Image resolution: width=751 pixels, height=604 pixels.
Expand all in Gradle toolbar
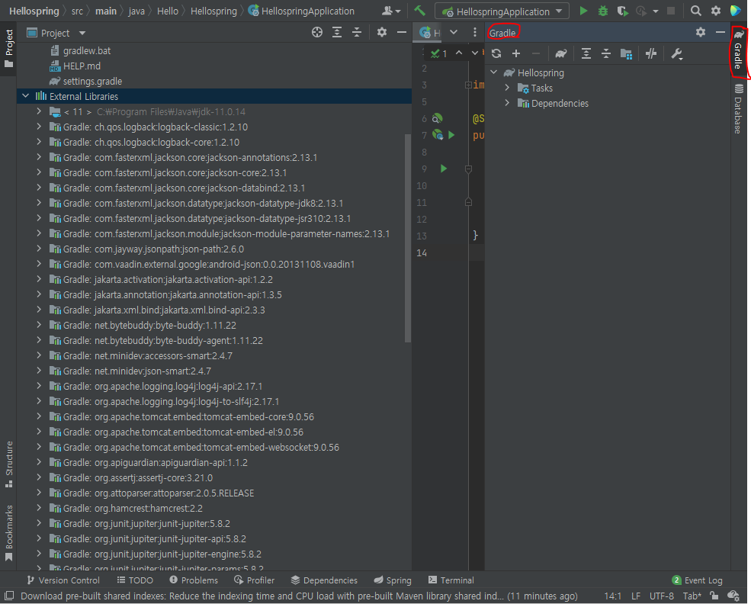point(586,53)
